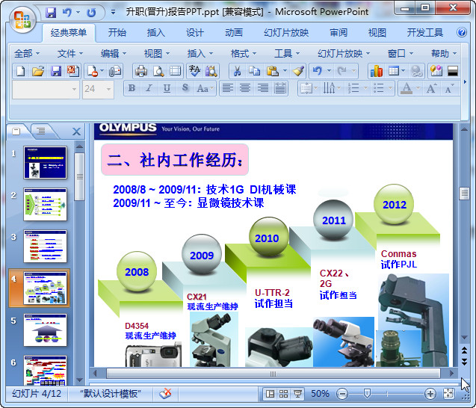The height and width of the screenshot is (408, 476).
Task: Select the 经典菜单 tab
Action: coord(69,32)
